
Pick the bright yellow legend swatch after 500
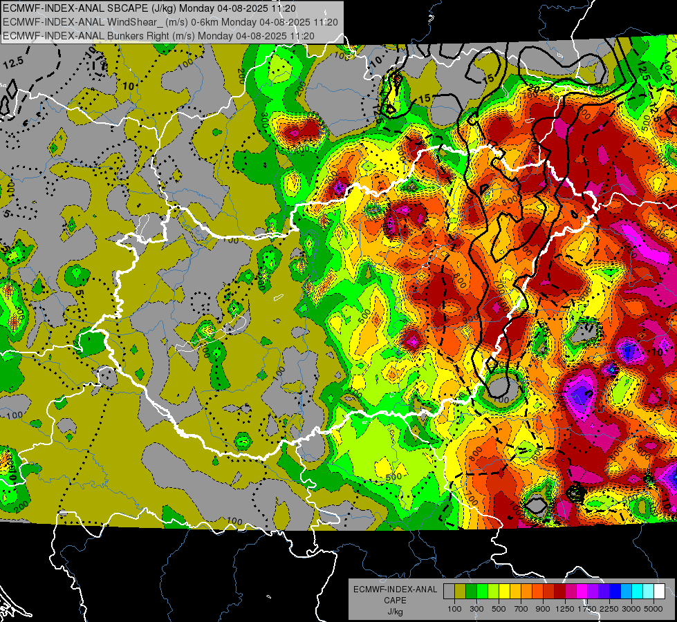coord(504,592)
